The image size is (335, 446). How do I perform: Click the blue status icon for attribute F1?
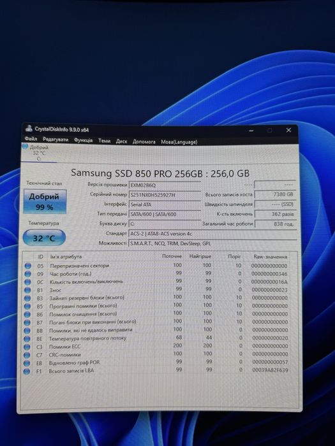[27, 371]
